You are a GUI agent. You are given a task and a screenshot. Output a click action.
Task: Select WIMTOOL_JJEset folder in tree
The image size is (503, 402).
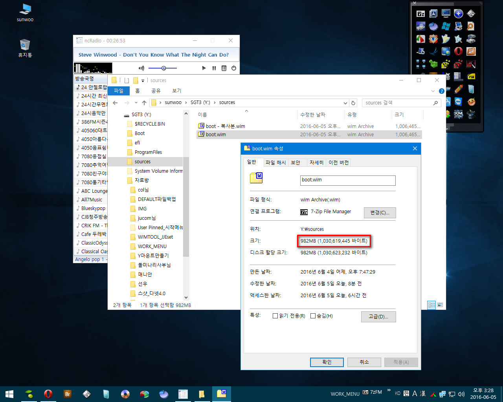(155, 237)
